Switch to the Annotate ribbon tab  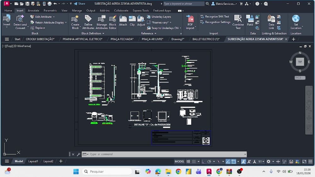34,10
